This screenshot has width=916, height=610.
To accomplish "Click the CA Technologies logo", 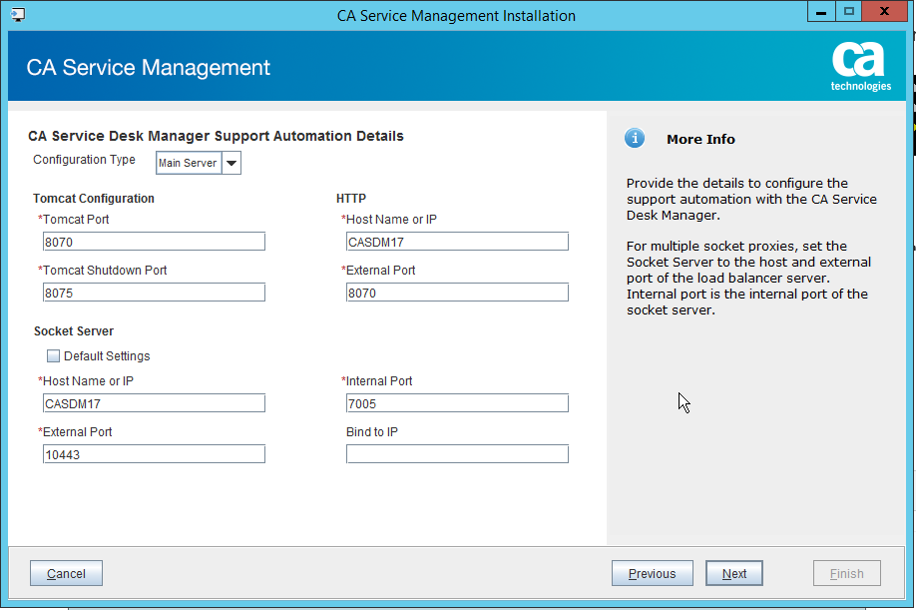I will (860, 66).
